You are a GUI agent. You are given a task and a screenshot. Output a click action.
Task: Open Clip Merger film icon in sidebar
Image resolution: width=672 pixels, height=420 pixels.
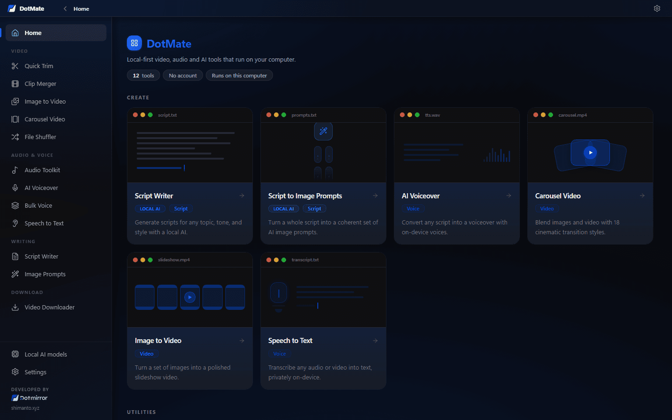pos(15,84)
